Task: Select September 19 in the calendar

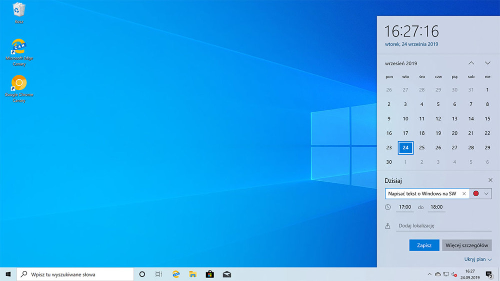Action: pyautogui.click(x=438, y=133)
